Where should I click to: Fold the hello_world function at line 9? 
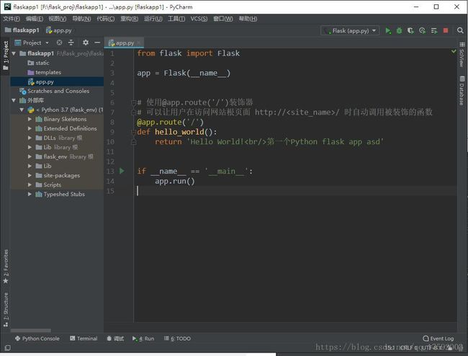point(134,132)
